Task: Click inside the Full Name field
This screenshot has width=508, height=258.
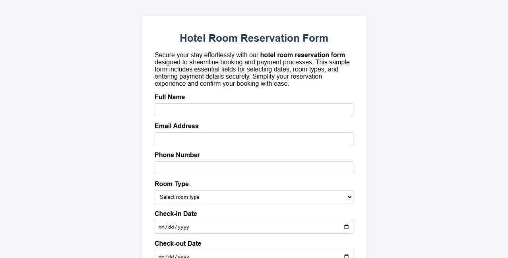Action: (254, 110)
